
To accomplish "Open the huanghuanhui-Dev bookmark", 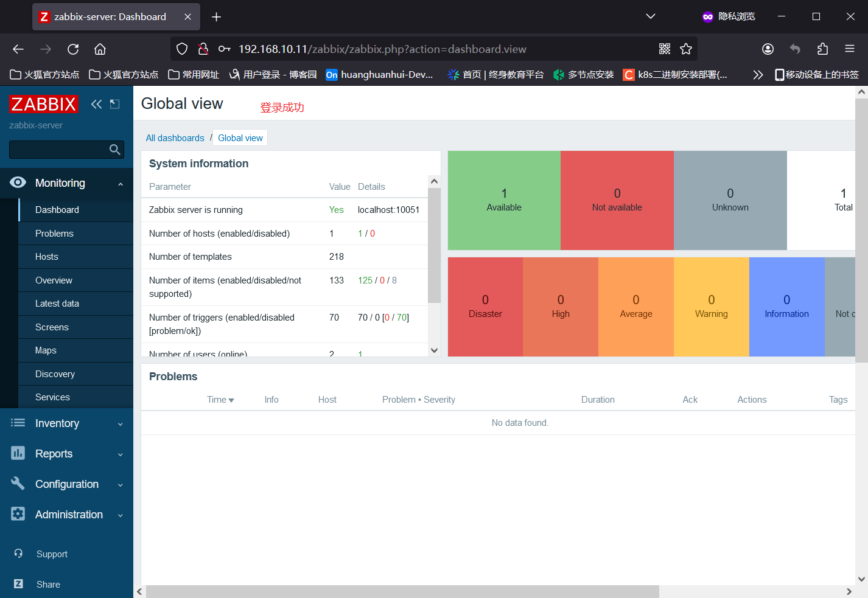I will 379,75.
